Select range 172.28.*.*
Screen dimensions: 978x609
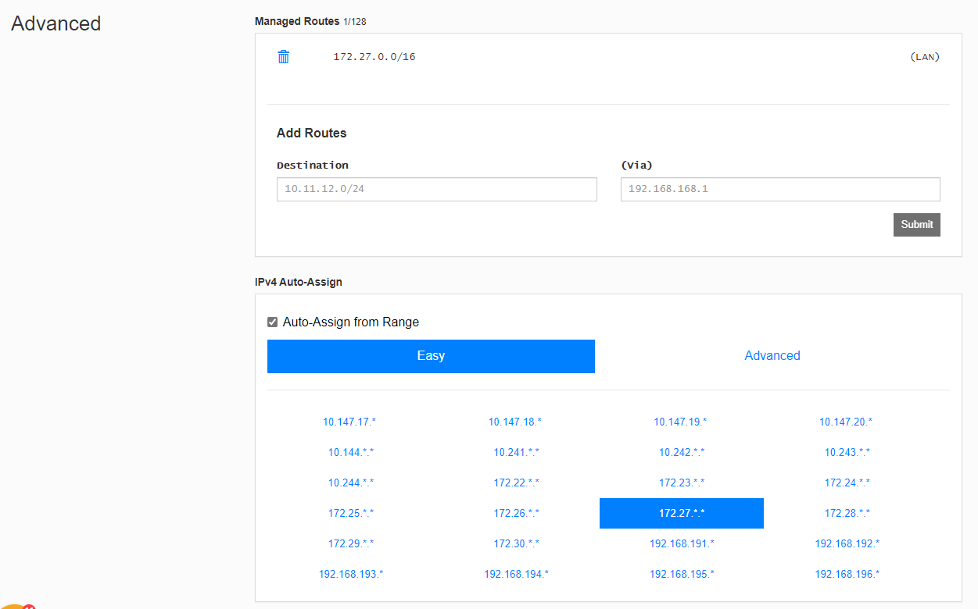point(847,513)
